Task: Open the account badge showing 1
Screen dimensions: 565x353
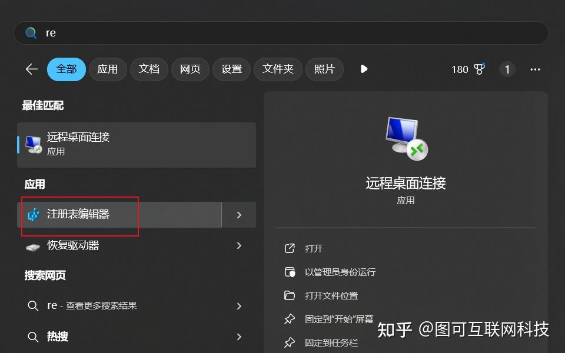Action: point(507,69)
